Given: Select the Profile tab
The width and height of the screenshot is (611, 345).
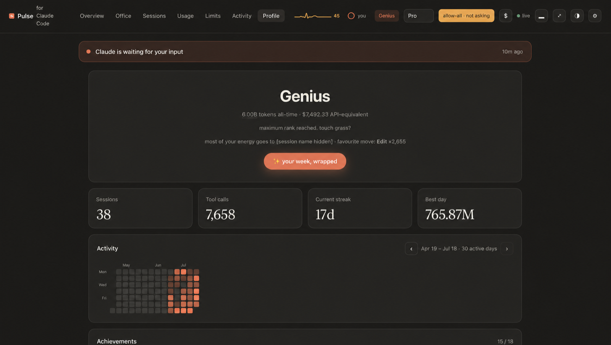Looking at the screenshot, I should pyautogui.click(x=271, y=16).
